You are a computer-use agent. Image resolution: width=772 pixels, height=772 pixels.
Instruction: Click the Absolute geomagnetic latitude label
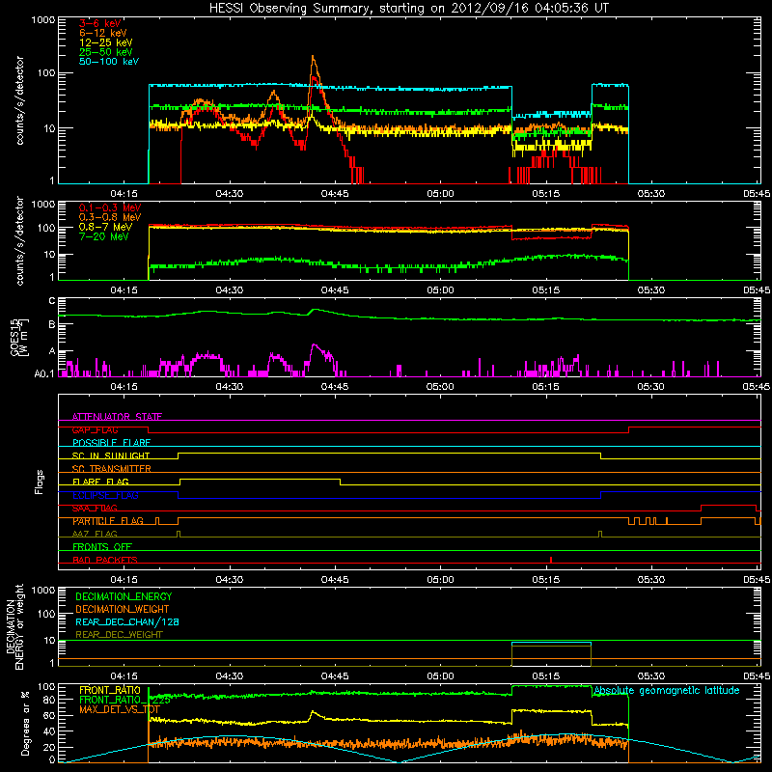coord(667,690)
